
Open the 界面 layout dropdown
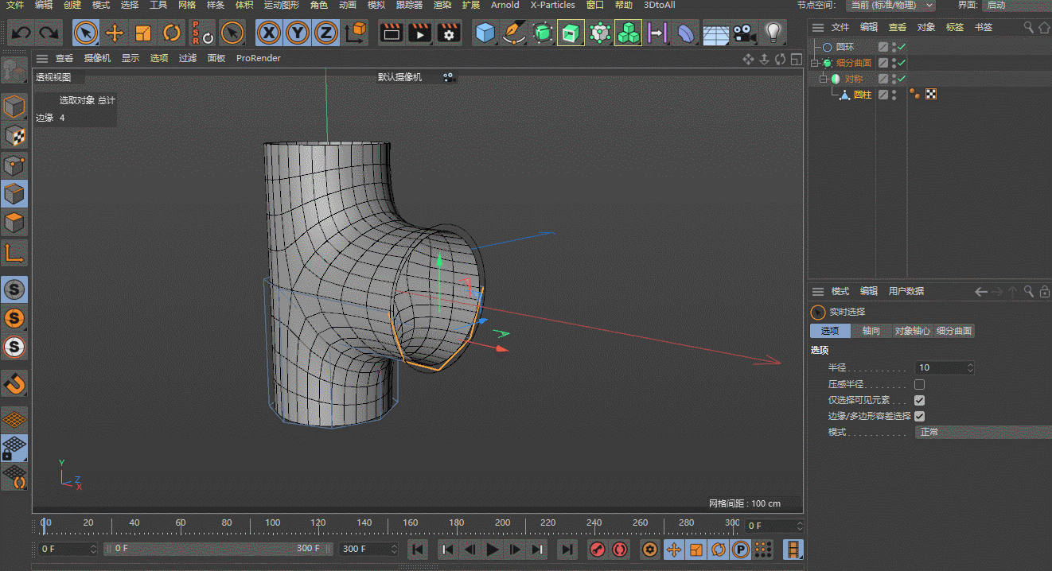[x=1015, y=5]
